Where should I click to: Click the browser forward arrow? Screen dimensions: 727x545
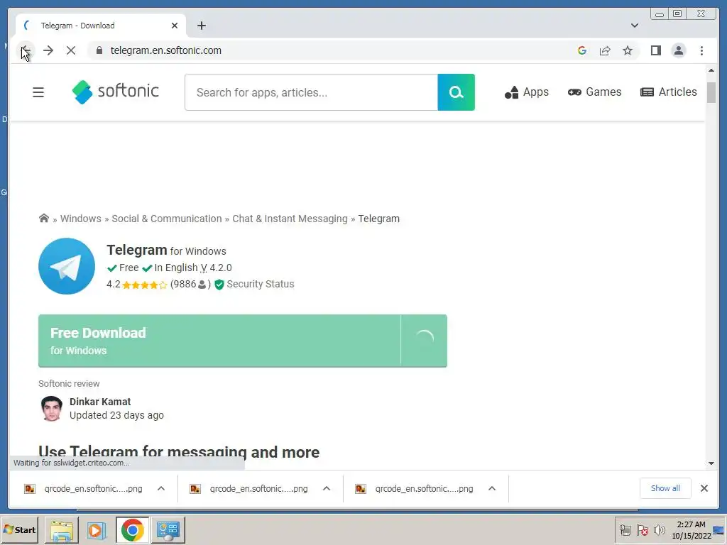click(x=48, y=50)
